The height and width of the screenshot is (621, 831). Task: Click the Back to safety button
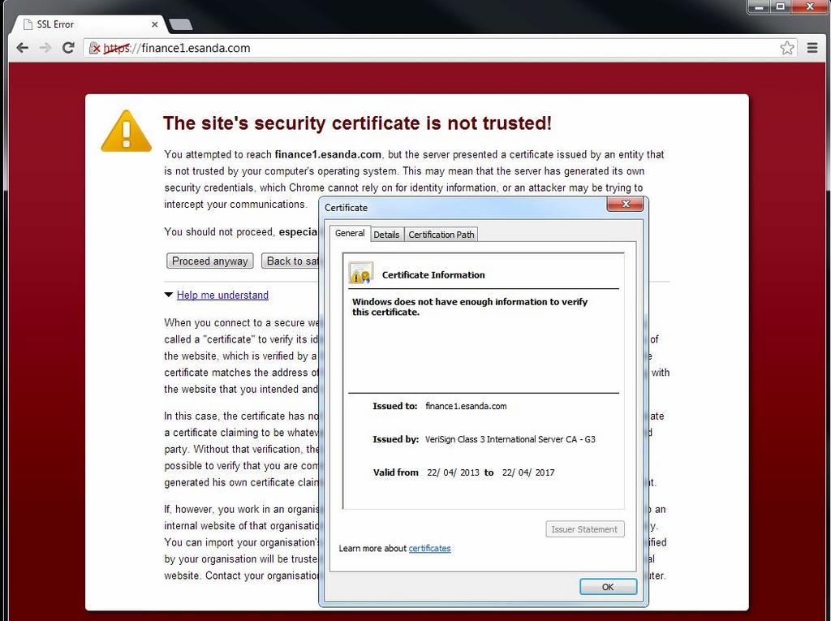point(291,261)
